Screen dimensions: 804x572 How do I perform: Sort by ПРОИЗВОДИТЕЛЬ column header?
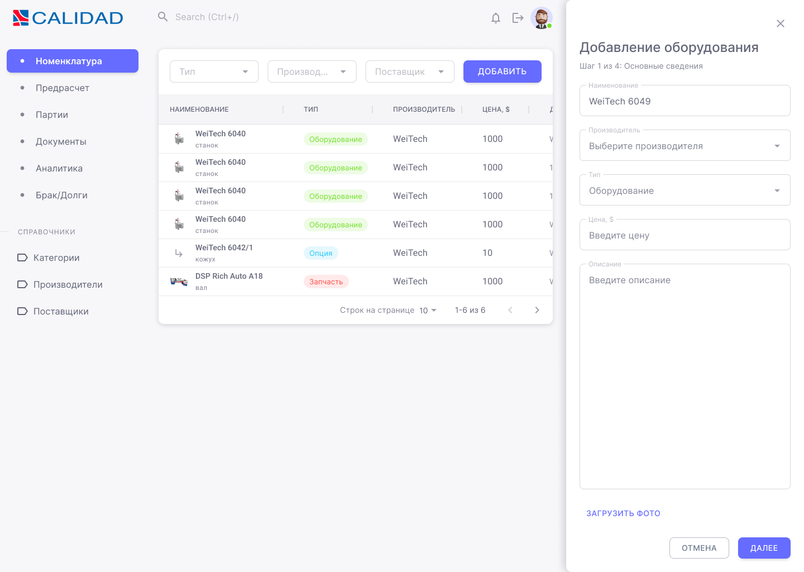pyautogui.click(x=424, y=109)
